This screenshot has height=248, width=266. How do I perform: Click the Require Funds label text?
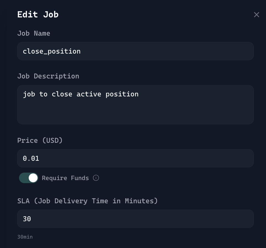(65, 178)
